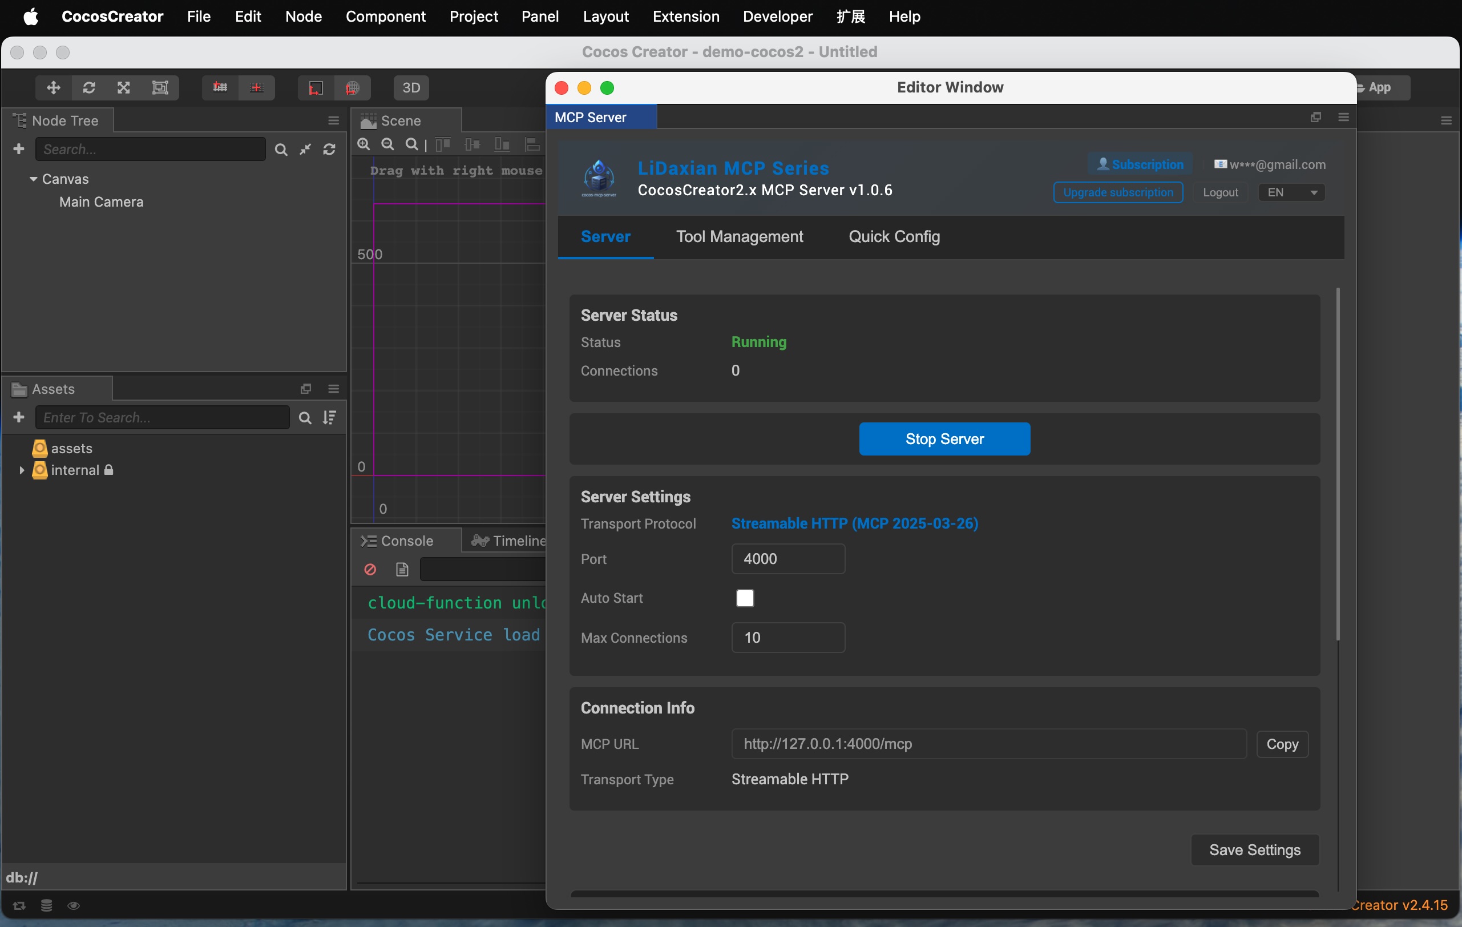Open the Quick Config tab
This screenshot has height=927, width=1462.
click(894, 236)
